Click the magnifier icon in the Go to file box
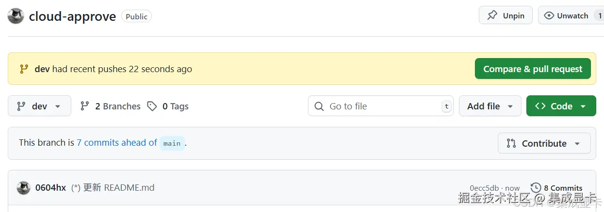The height and width of the screenshot is (212, 604). click(319, 106)
